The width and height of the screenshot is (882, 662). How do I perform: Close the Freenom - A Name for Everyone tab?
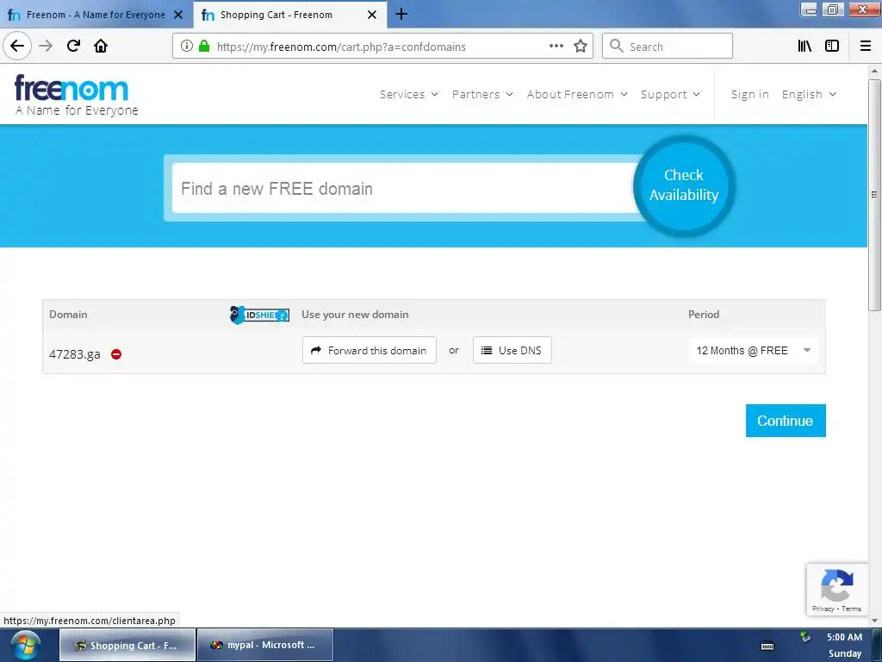click(178, 15)
